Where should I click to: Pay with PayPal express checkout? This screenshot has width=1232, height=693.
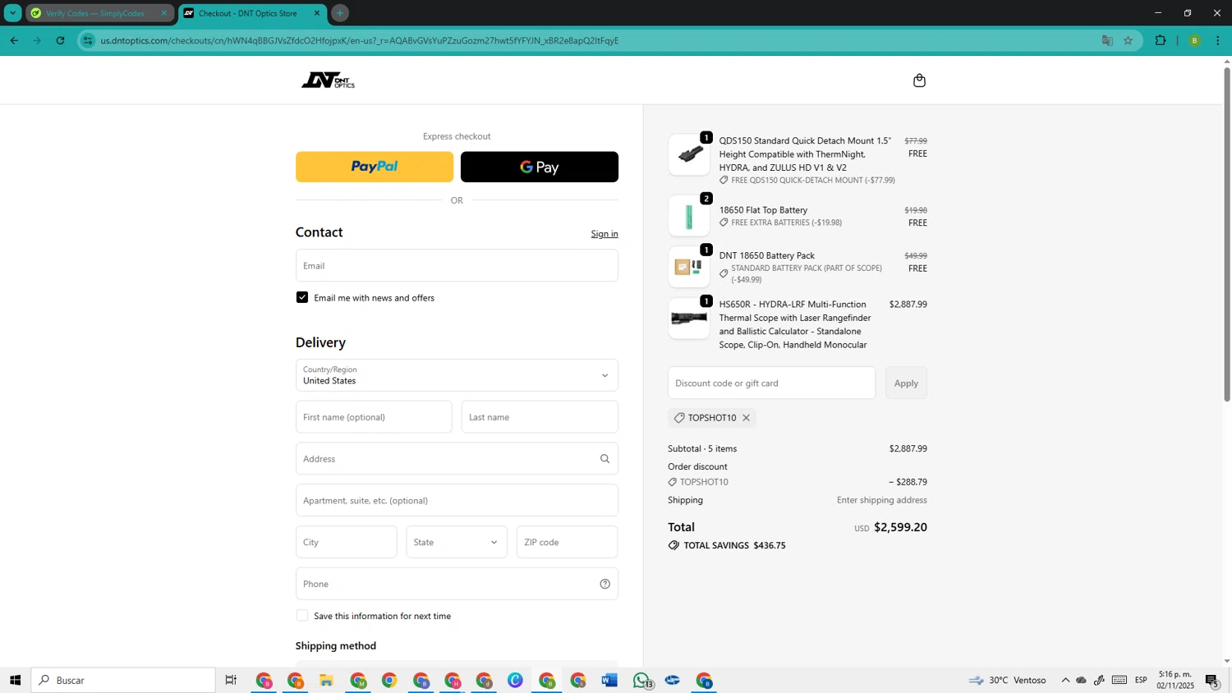tap(375, 167)
